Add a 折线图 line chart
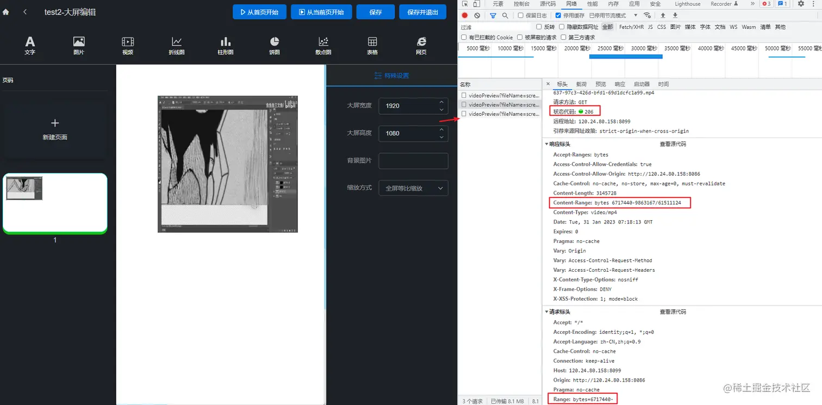Screen dimensions: 822x405 click(x=177, y=46)
